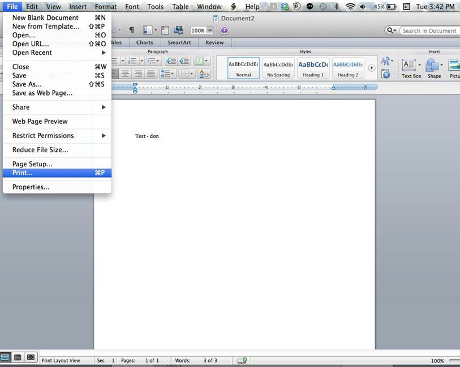This screenshot has width=460, height=367.
Task: Click the right indent marker on ruler
Action: 333,87
